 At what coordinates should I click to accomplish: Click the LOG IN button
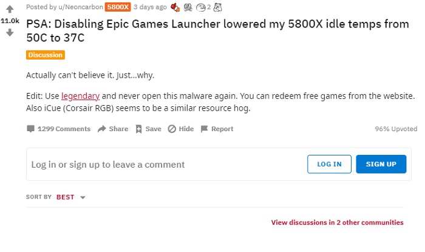(329, 164)
